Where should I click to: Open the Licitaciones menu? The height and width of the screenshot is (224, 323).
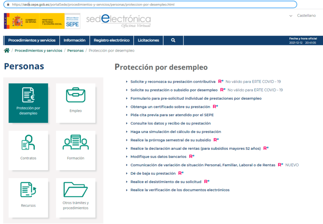pyautogui.click(x=148, y=40)
